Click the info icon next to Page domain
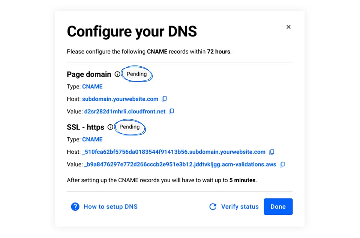 117,74
